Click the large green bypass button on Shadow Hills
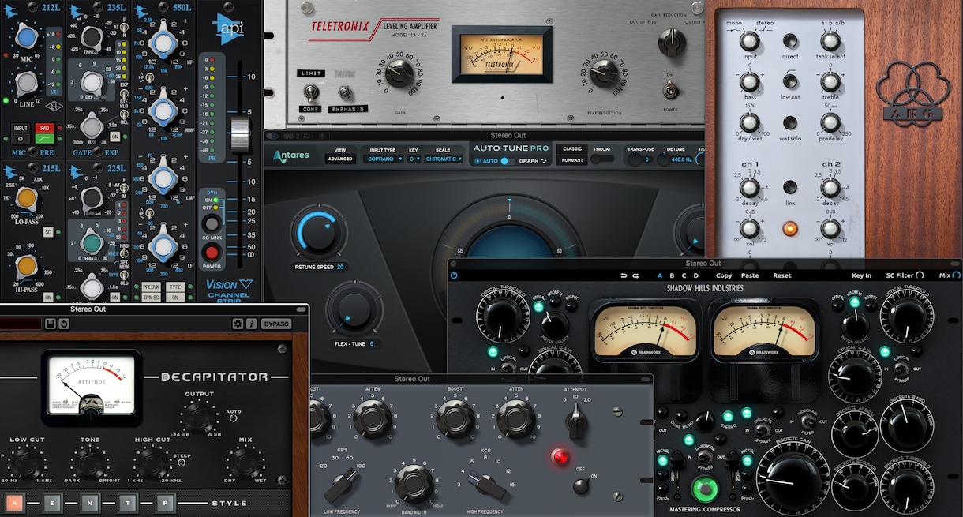The image size is (963, 517). pos(703,489)
